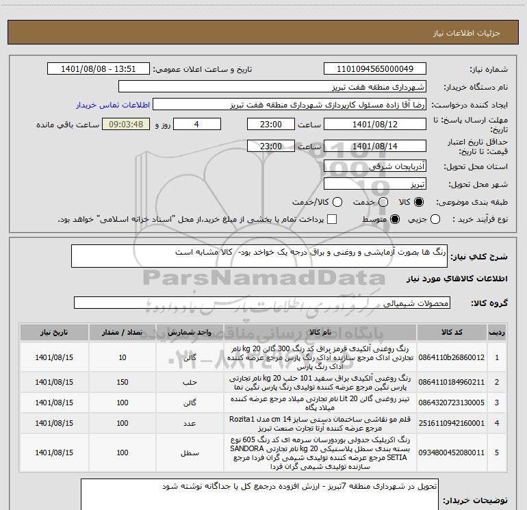The image size is (527, 510).
Task: Click the announcement date field 1401/08/08 - 13:51
Action: (x=98, y=69)
